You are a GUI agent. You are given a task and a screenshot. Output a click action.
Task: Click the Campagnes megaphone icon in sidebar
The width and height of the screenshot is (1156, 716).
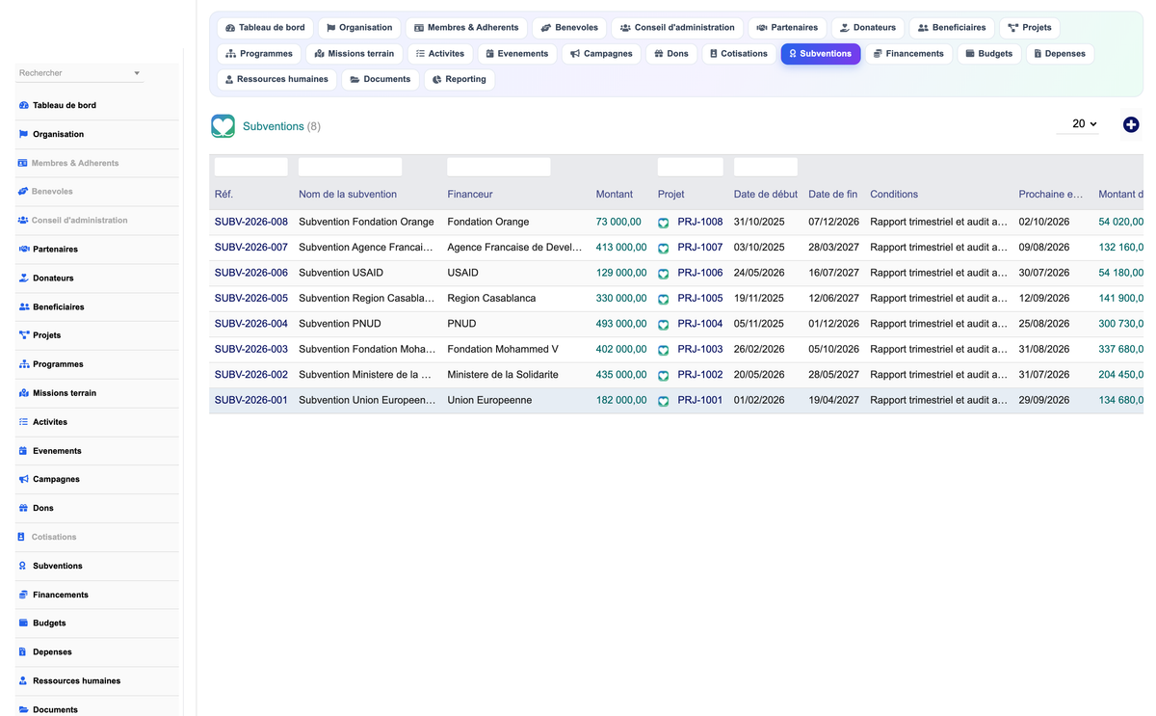[x=23, y=479]
